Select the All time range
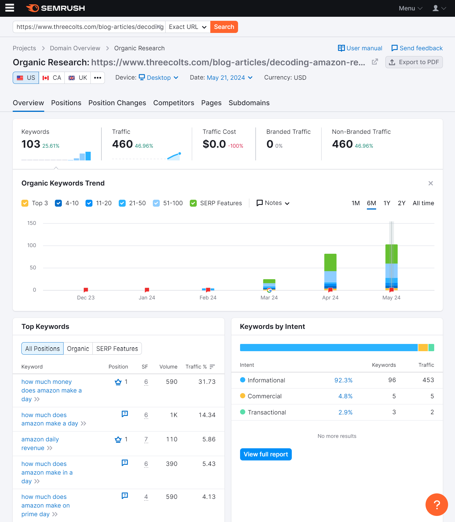 [x=423, y=203]
